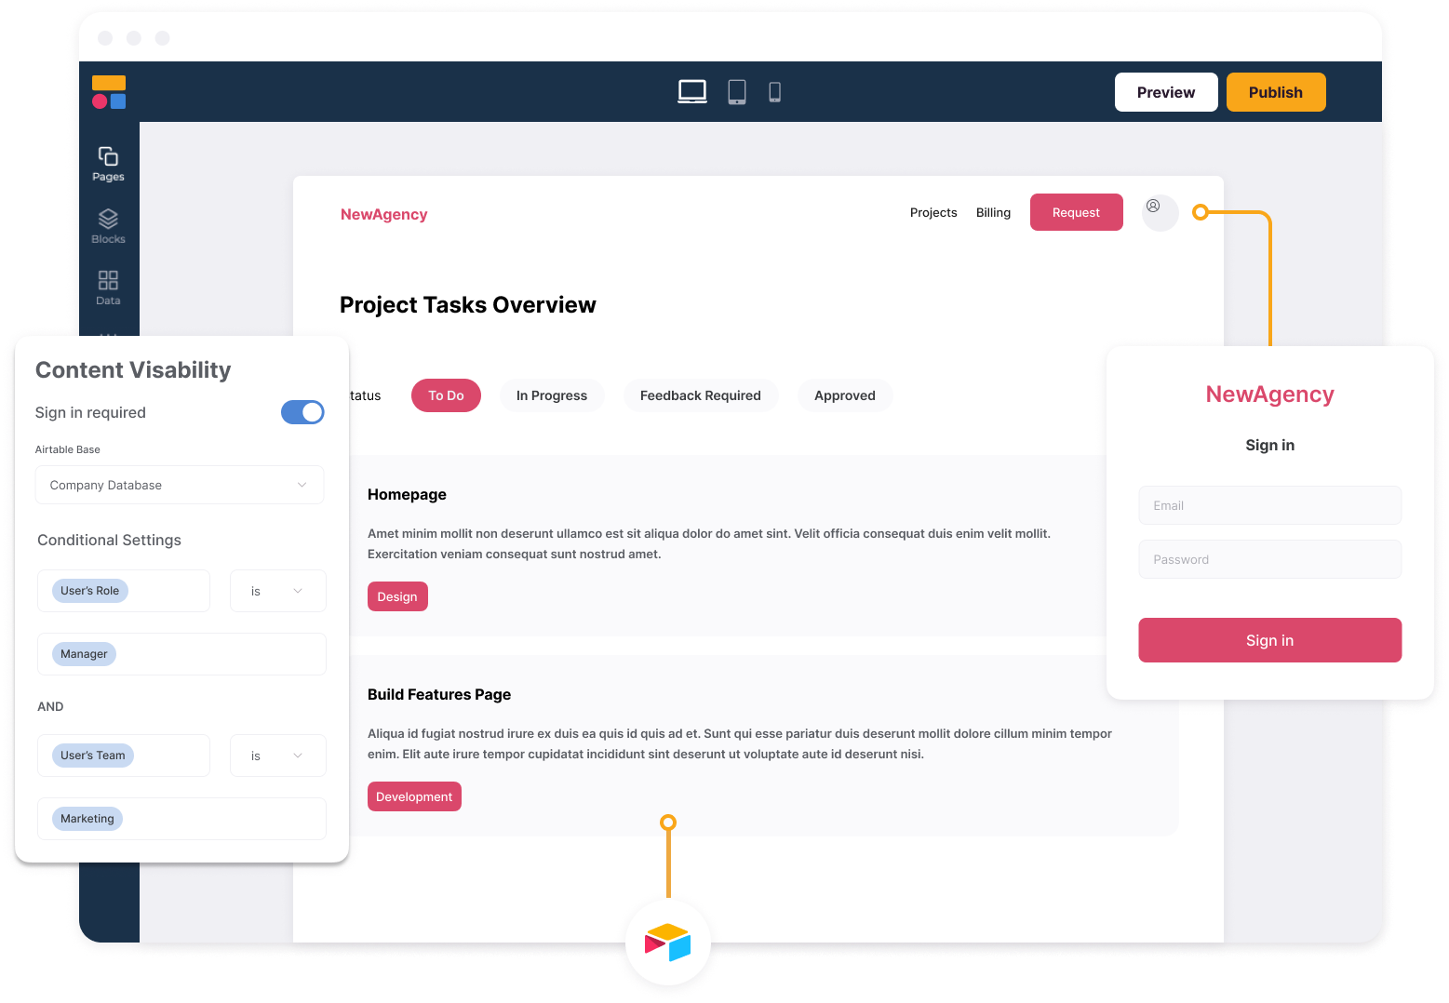Screen dimensions: 1449x1003
Task: Open the Projects nav link
Action: tap(933, 212)
